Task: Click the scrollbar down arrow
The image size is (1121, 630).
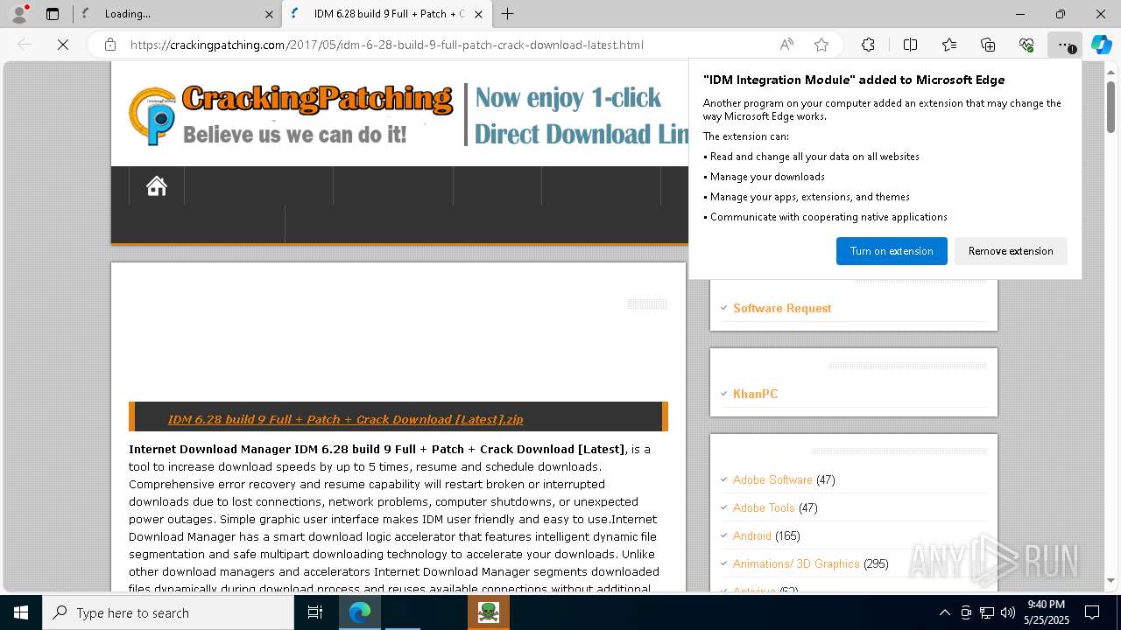Action: click(1110, 580)
